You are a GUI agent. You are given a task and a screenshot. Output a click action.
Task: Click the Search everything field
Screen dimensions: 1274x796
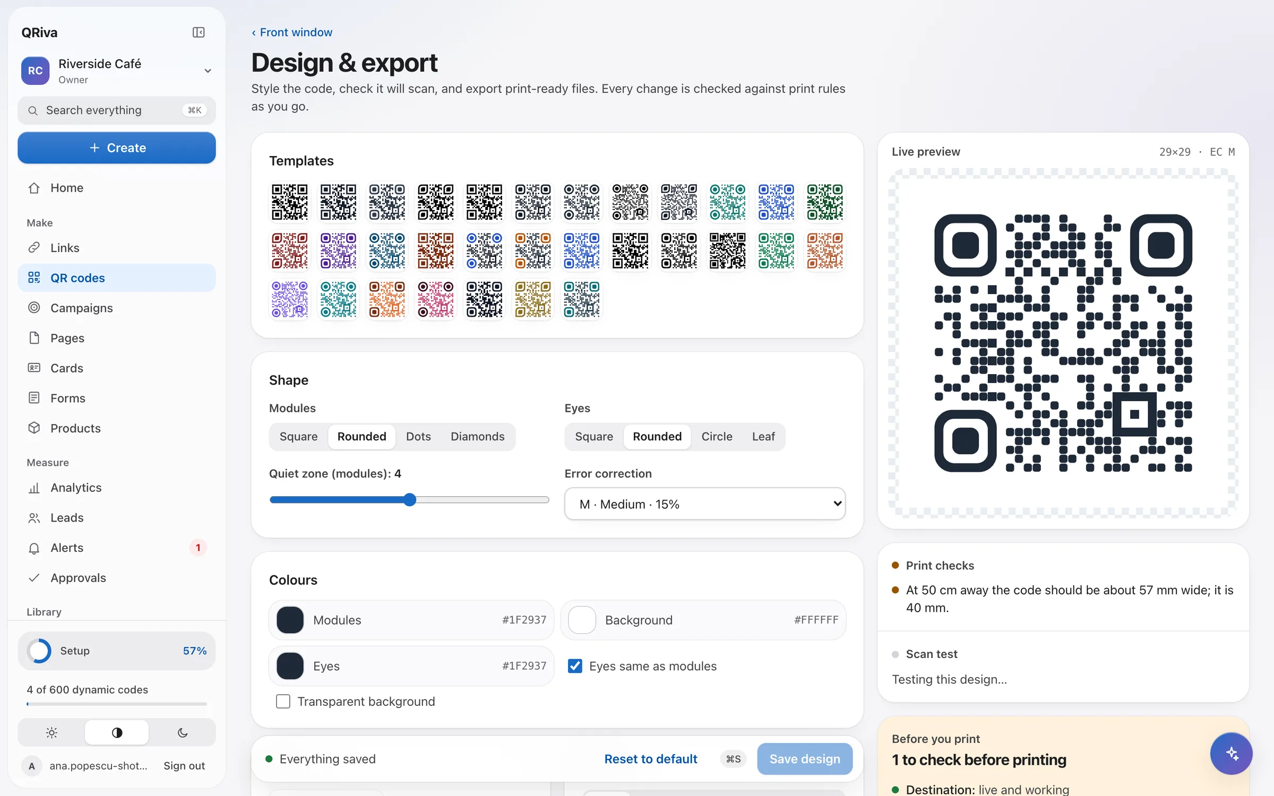pos(117,110)
